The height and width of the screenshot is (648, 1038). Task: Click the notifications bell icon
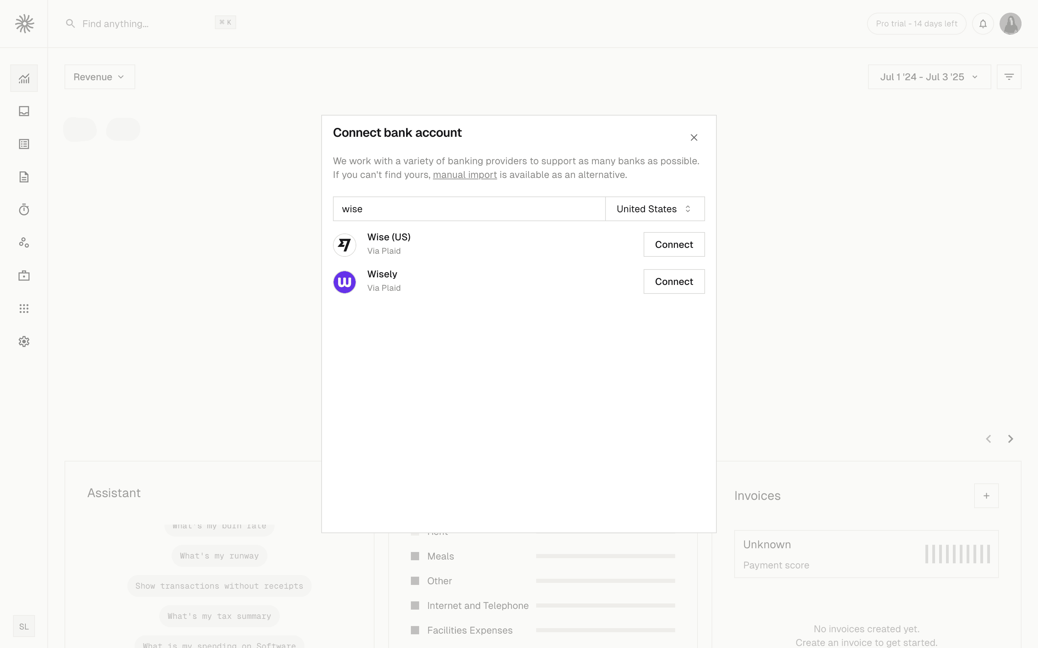pos(983,24)
